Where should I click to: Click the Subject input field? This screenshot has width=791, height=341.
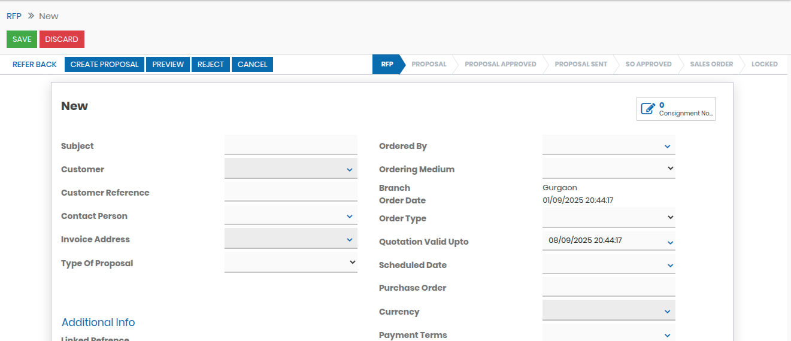tap(290, 145)
